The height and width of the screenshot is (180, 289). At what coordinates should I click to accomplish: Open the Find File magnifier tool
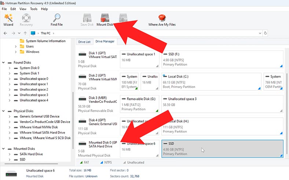click(56, 20)
